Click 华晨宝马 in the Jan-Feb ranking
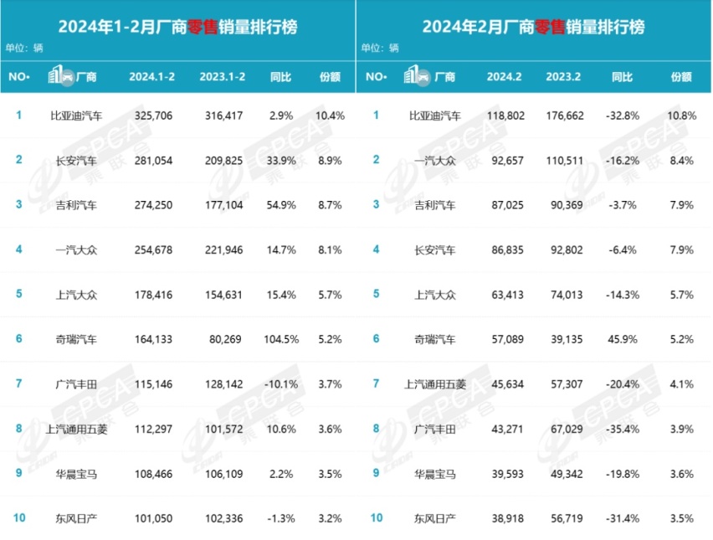 pos(76,474)
